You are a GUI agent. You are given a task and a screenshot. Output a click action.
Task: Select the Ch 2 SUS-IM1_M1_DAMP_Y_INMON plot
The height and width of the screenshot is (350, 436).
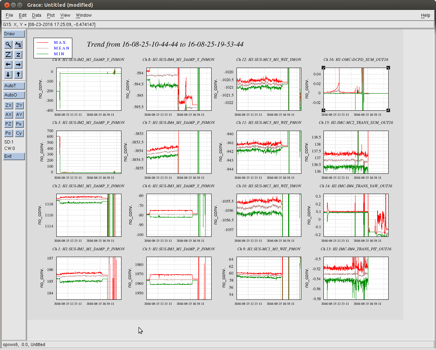89,215
